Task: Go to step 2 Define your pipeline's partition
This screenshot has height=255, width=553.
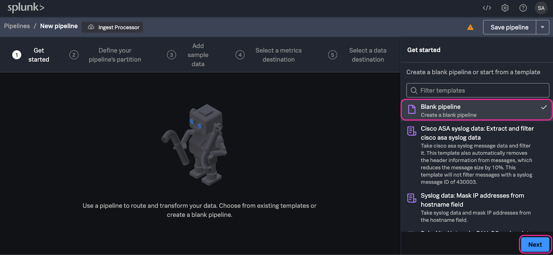Action: point(74,55)
